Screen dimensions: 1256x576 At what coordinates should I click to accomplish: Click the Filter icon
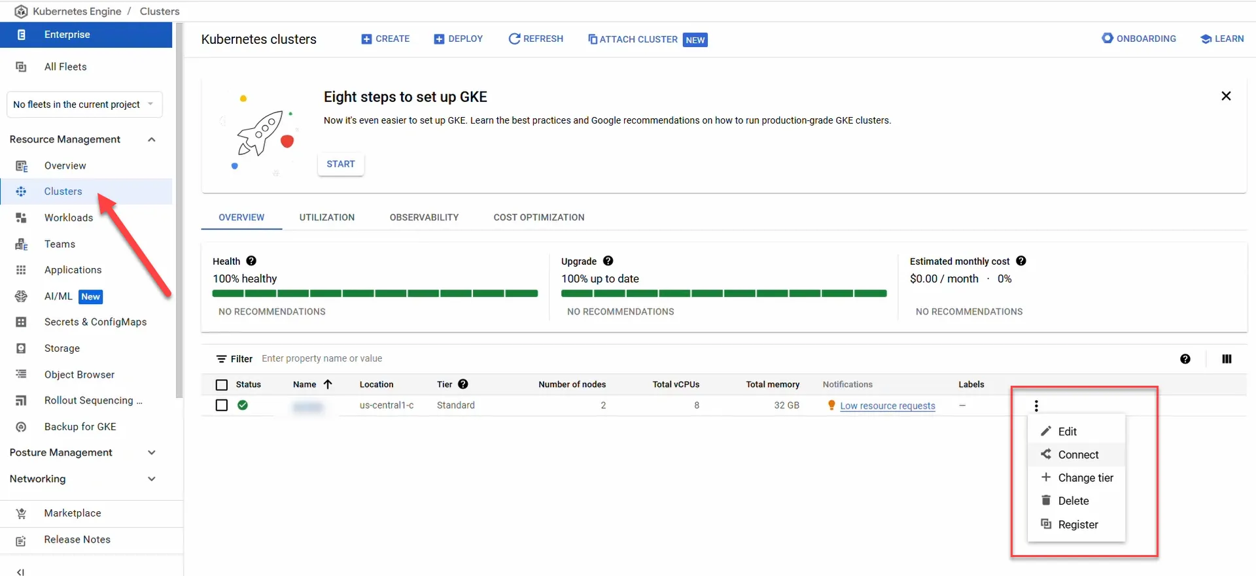(x=222, y=359)
